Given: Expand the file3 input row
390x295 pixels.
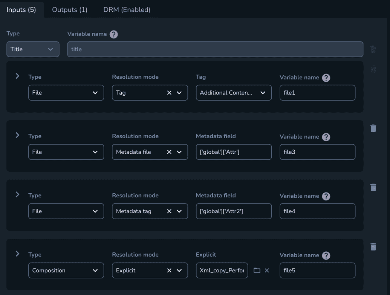Looking at the screenshot, I should [x=17, y=135].
